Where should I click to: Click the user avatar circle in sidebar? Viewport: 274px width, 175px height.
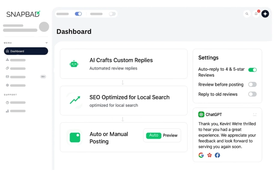coord(44,27)
